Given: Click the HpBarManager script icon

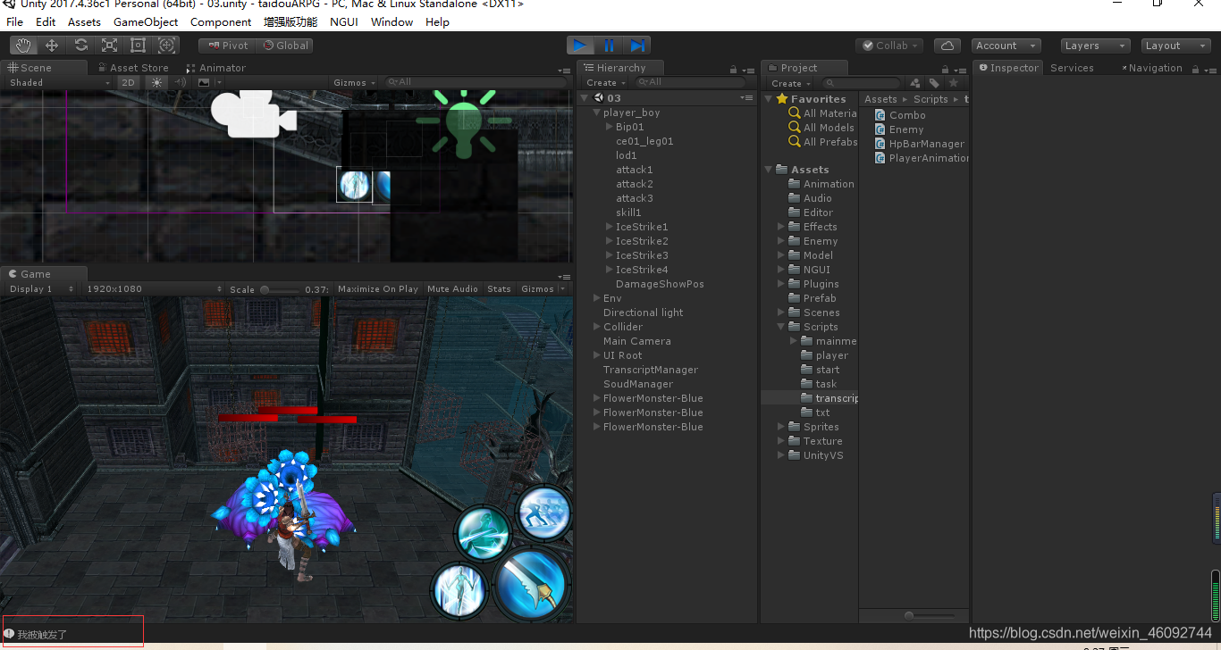Looking at the screenshot, I should pyautogui.click(x=880, y=144).
